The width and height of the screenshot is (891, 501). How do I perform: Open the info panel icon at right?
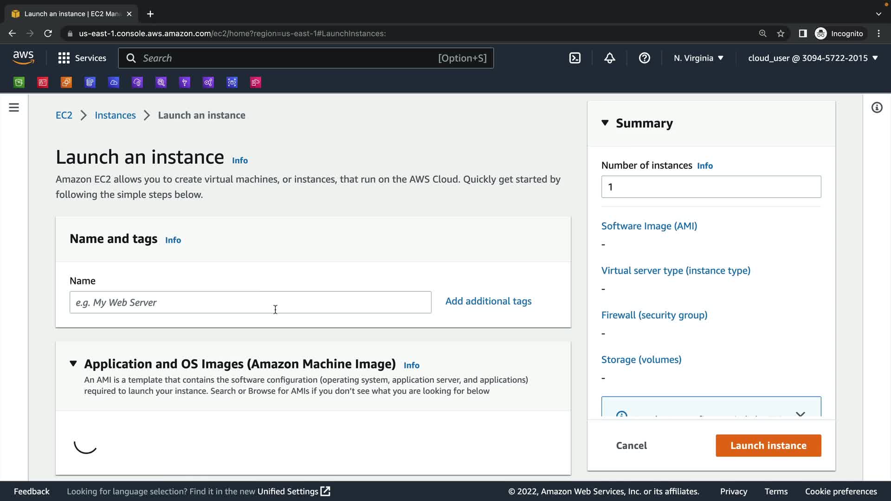click(x=877, y=108)
